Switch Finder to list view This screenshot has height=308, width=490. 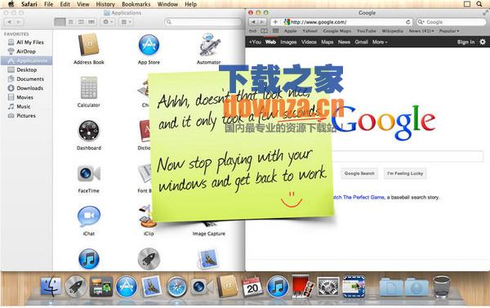71,22
